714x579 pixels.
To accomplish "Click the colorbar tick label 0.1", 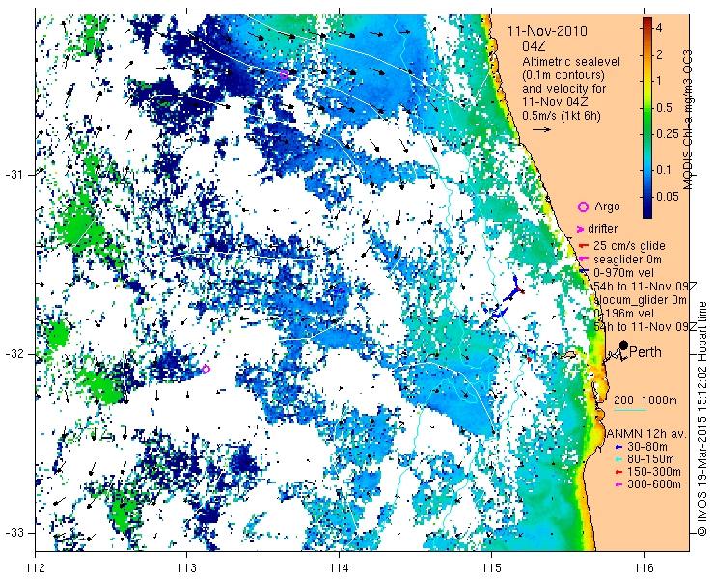I will point(665,170).
